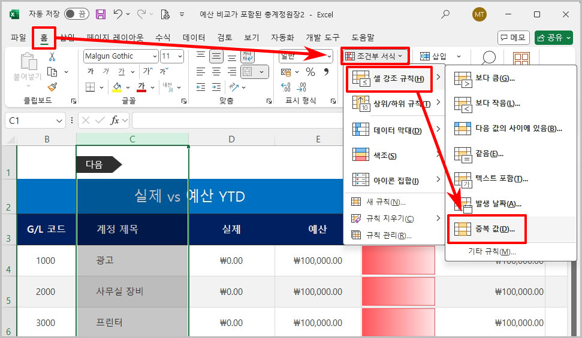582x338 pixels.
Task: Expand the 삽입 insert cells dropdown arrow
Action: click(x=459, y=56)
